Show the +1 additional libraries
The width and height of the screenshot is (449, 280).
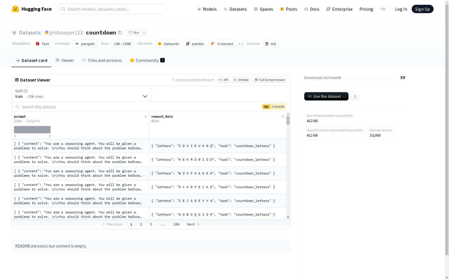[x=241, y=44]
